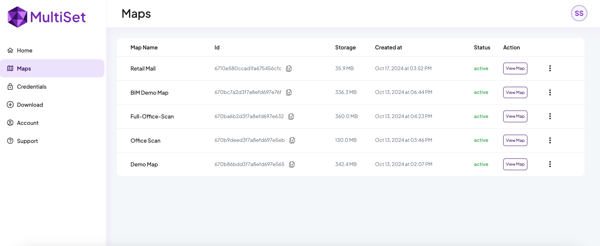Open more actions for Demo Map
Viewport: 600px width, 246px height.
(550, 164)
